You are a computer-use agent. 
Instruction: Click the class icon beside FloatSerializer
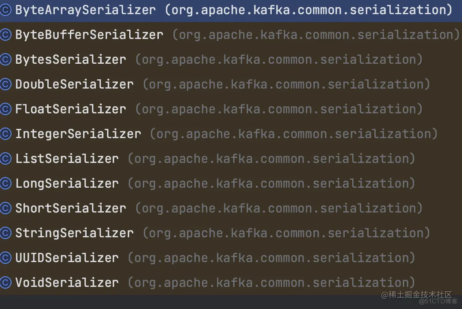(5, 109)
